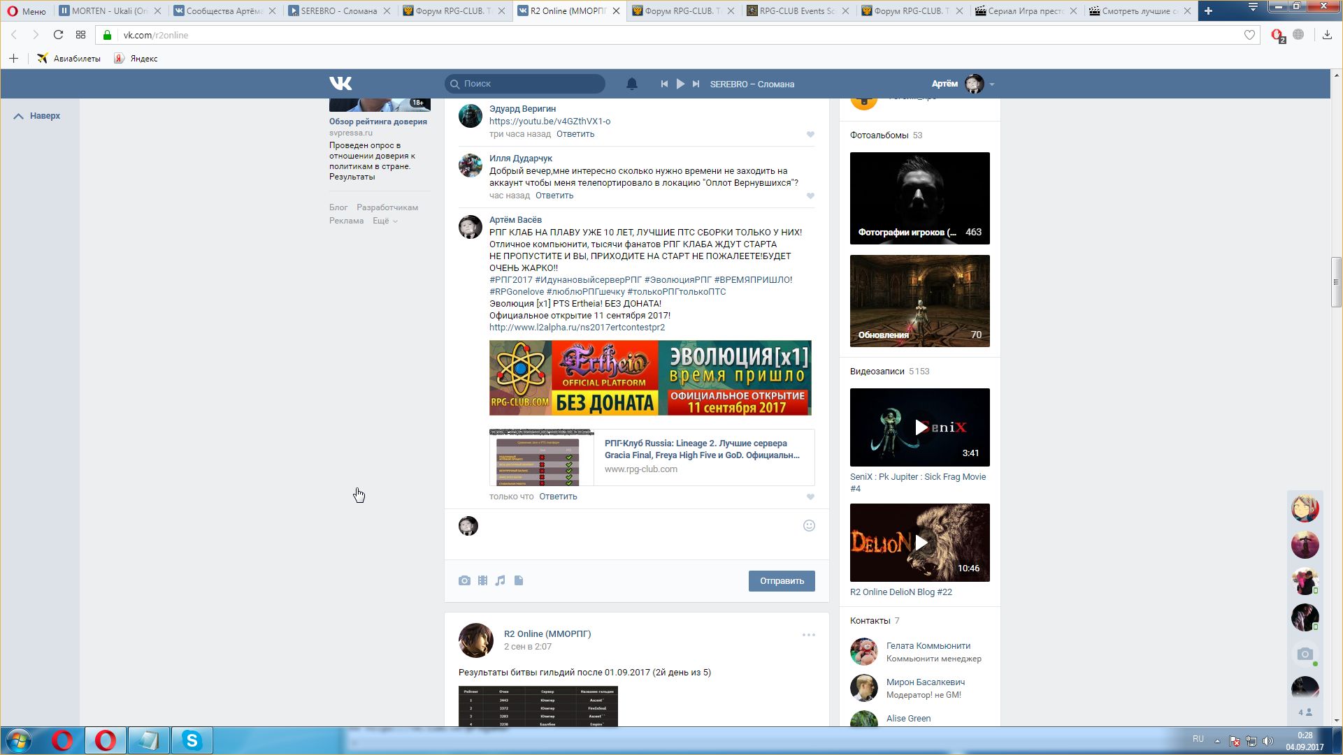Skip to the next track in the VK player
This screenshot has height=755, width=1343.
tap(696, 84)
